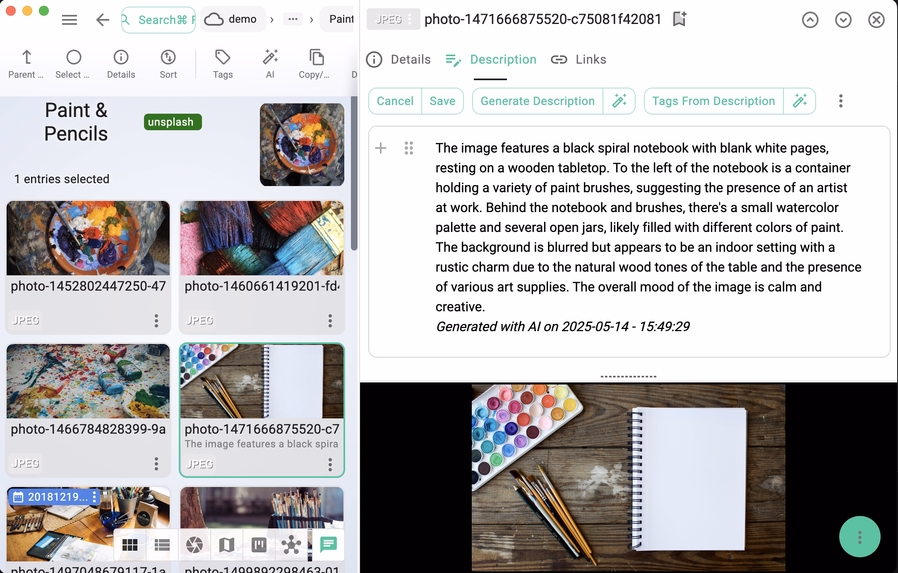Switch to the list perspective view
Viewport: 898px width, 573px height.
(x=161, y=545)
